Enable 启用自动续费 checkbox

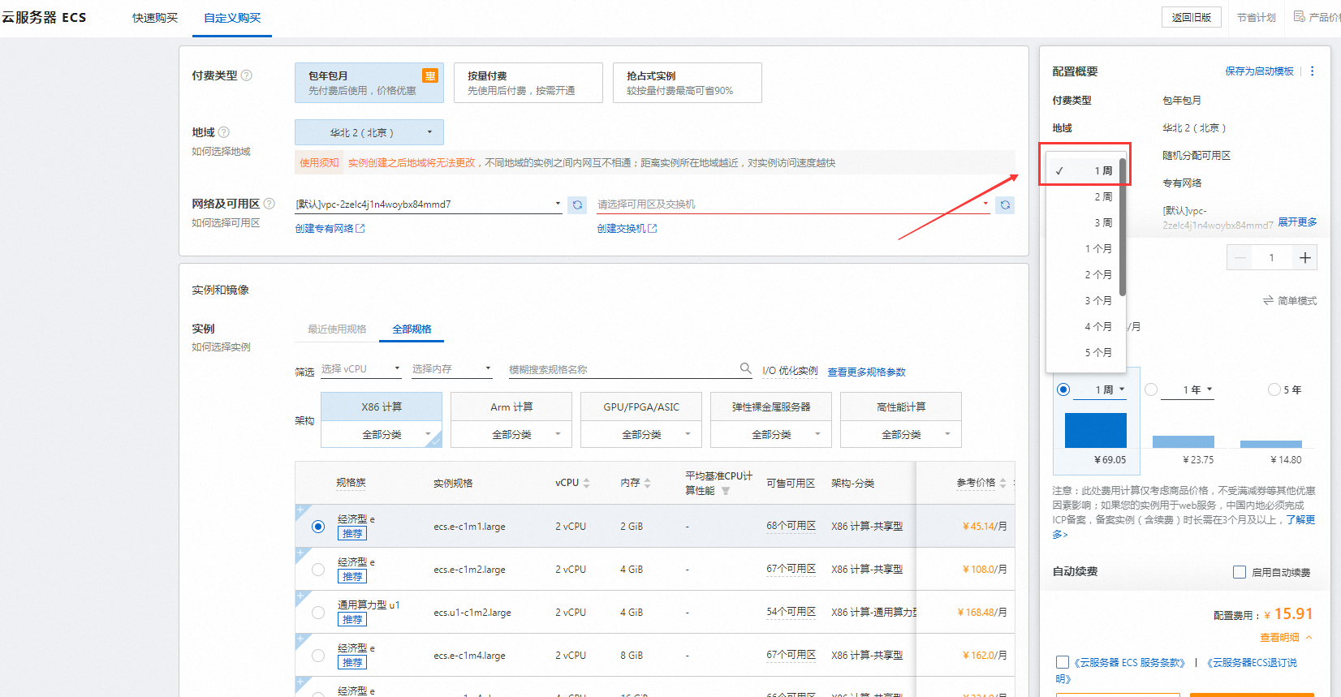[x=1240, y=572]
